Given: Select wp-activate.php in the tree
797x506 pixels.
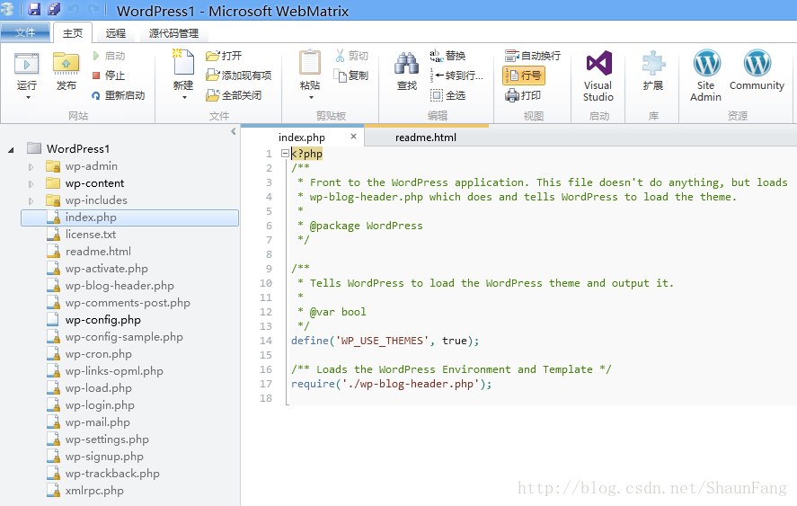Looking at the screenshot, I should click(106, 269).
